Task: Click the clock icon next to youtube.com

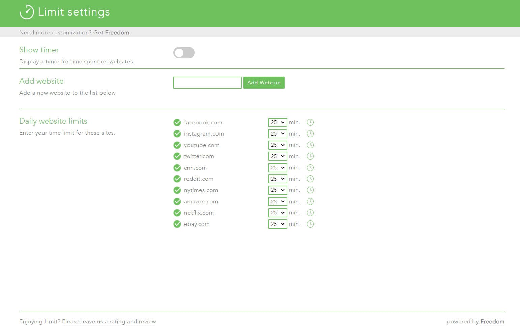Action: [310, 145]
